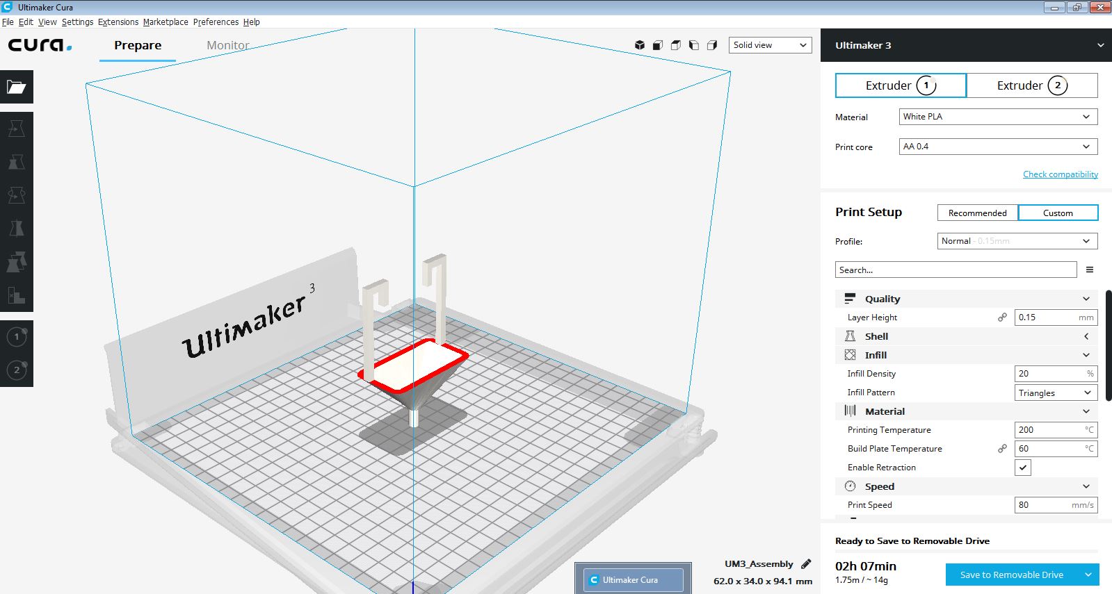Collapse the Quality settings section

click(x=967, y=299)
